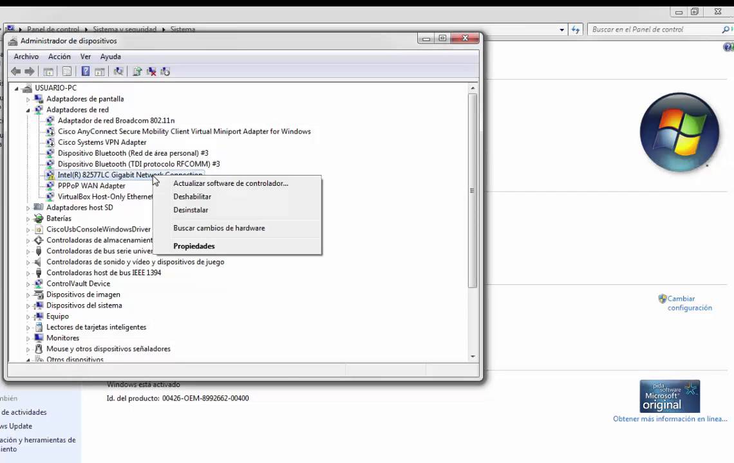Screen dimensions: 734x463
Task: Open the blue Help question mark icon
Action: [85, 71]
